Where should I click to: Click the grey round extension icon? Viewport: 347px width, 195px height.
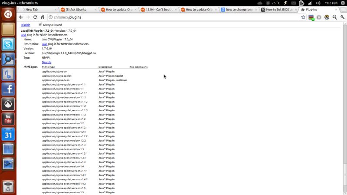point(319,17)
